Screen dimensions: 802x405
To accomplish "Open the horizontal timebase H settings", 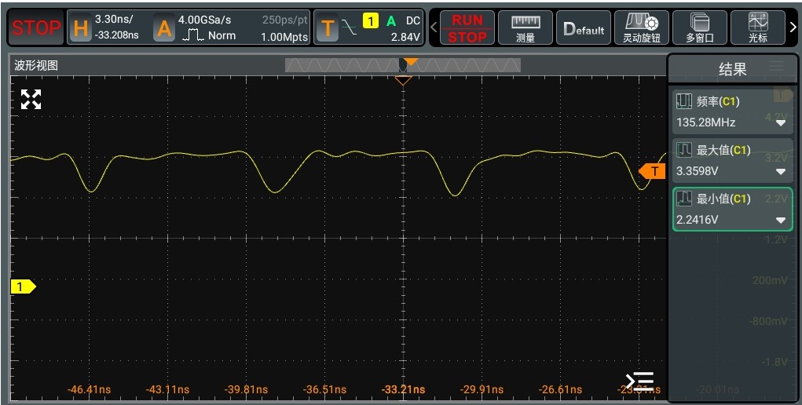I will pos(108,28).
